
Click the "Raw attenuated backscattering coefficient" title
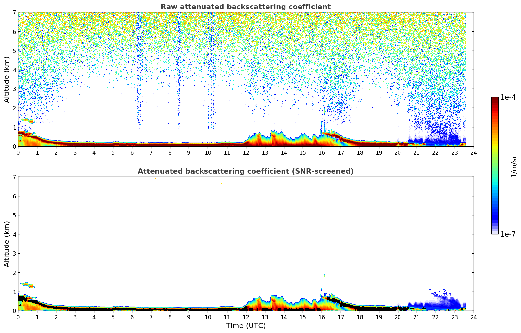(x=245, y=7)
